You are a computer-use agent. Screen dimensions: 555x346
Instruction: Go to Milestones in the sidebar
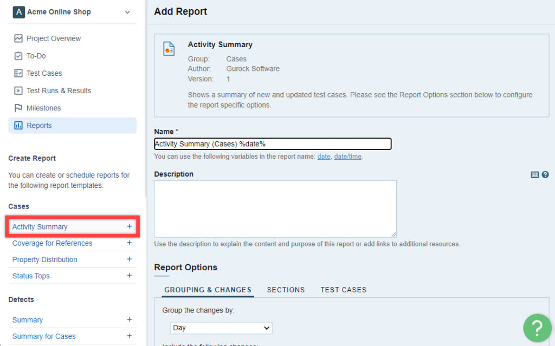[43, 108]
